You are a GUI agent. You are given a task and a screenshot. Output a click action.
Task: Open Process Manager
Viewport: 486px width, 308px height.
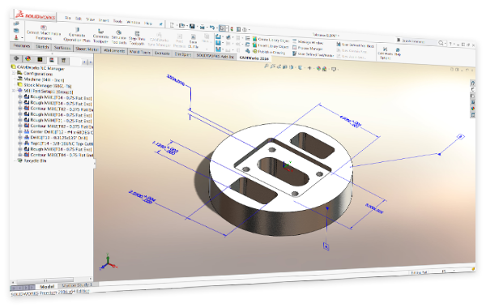(x=308, y=48)
